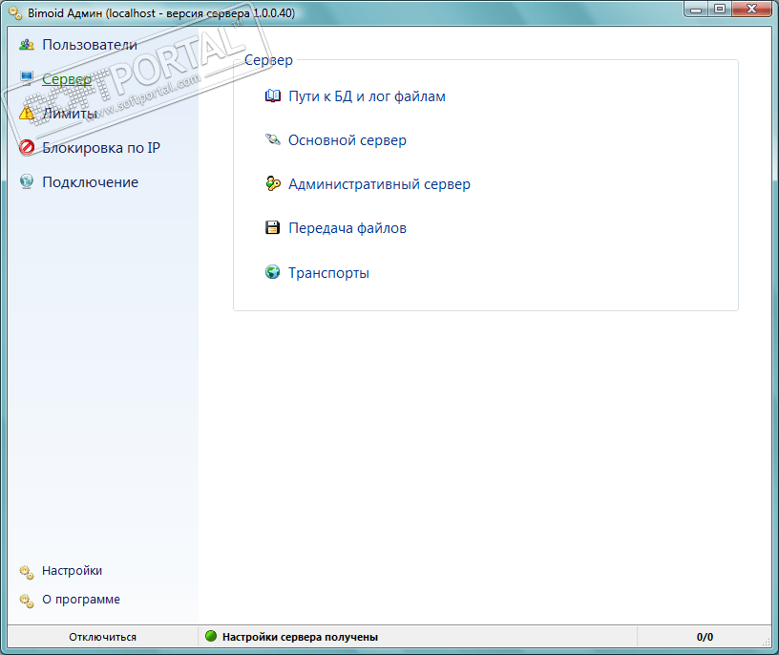779x655 pixels.
Task: Click the green connection status indicator
Action: (x=211, y=636)
